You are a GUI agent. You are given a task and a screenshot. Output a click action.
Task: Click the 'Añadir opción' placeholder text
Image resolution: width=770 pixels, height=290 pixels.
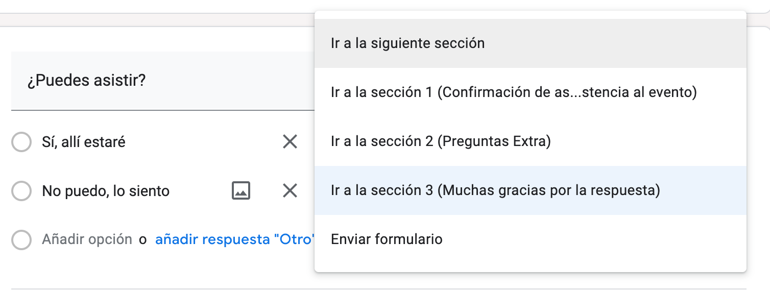pyautogui.click(x=87, y=239)
